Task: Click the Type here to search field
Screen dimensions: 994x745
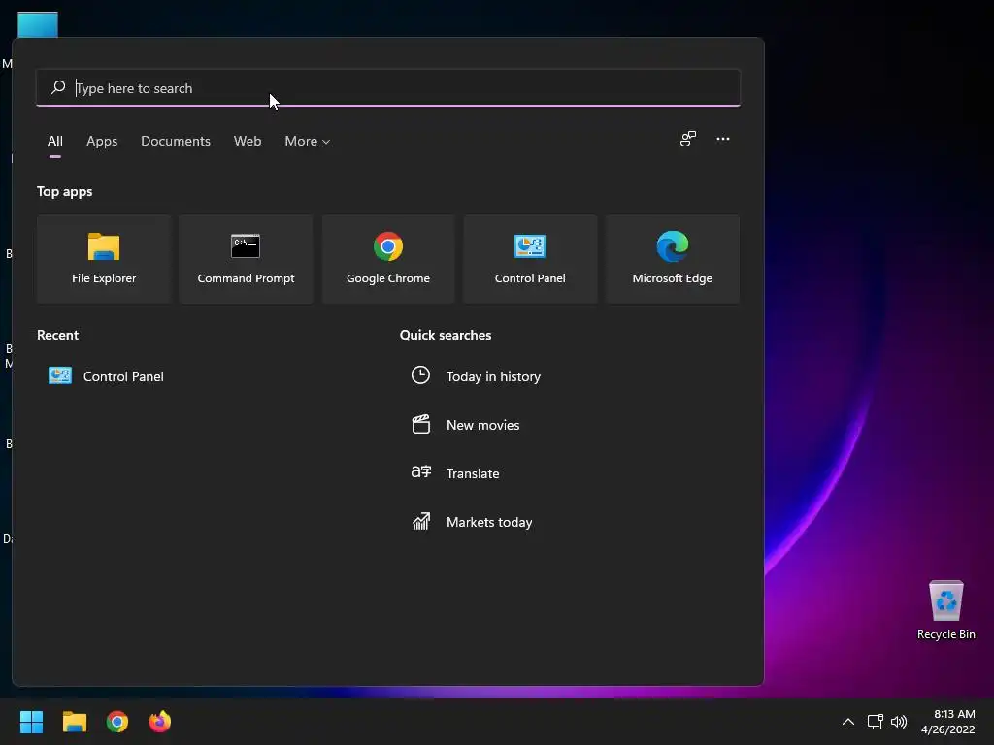Action: 388,88
